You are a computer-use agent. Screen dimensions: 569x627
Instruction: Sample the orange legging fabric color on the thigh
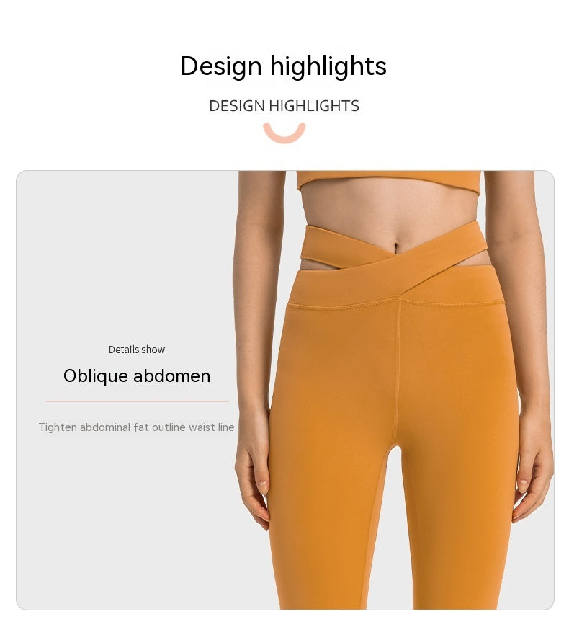(336, 380)
